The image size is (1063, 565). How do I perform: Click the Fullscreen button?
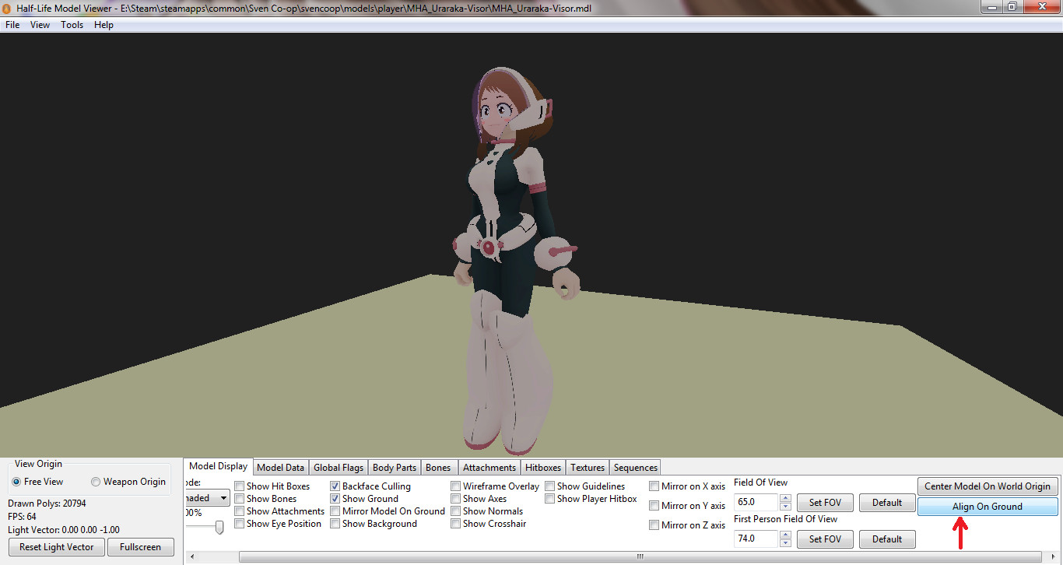click(x=139, y=547)
